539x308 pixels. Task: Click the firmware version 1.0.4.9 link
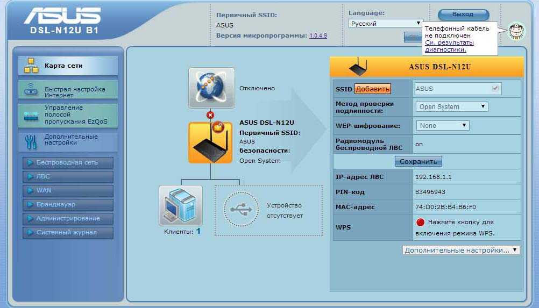[x=318, y=35]
